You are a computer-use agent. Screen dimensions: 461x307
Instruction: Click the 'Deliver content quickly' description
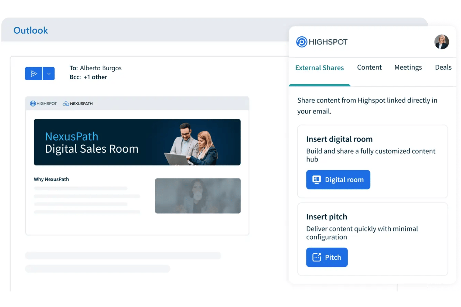(x=362, y=233)
